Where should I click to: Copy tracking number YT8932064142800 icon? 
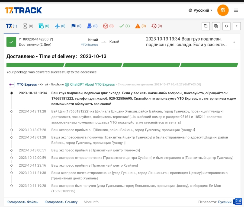click(x=52, y=39)
